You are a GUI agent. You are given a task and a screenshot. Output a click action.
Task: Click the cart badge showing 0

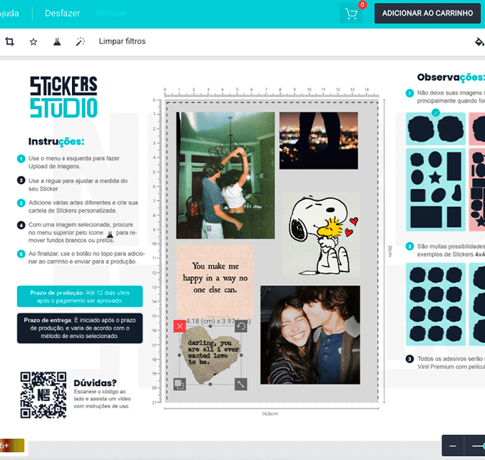[362, 5]
